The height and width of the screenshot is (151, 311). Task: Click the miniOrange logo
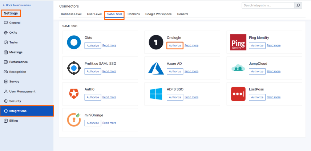click(74, 120)
